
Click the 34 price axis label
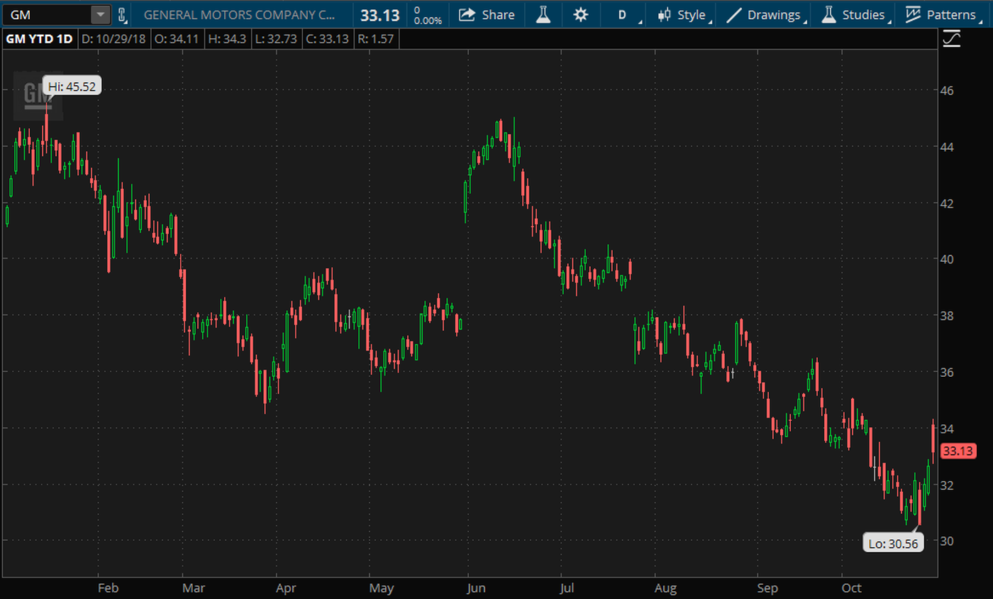click(947, 428)
